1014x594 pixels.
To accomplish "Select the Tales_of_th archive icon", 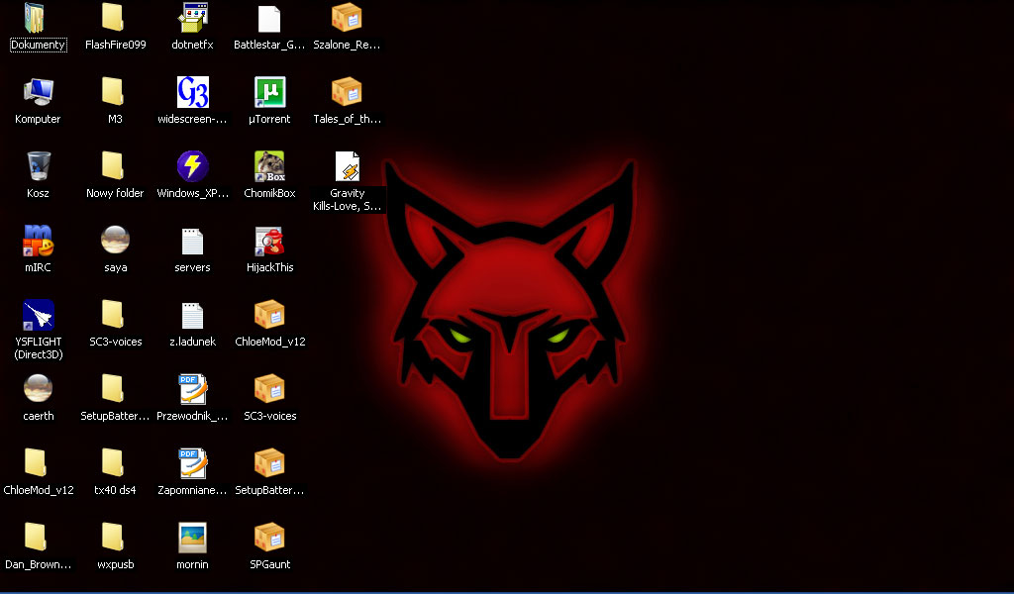I will (347, 92).
